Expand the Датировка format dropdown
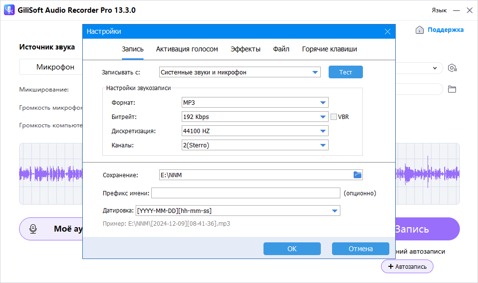478x283 pixels. pyautogui.click(x=335, y=211)
